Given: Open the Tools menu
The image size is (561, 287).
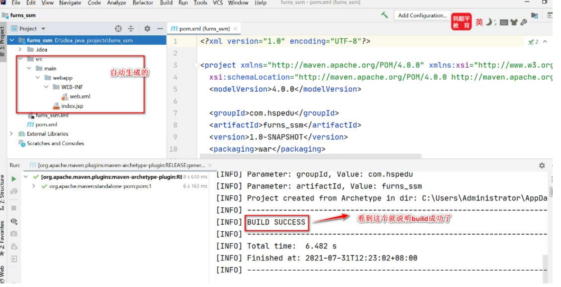Looking at the screenshot, I should click(200, 3).
